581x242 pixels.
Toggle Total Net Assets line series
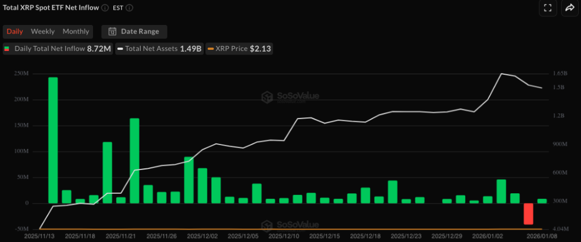point(159,49)
